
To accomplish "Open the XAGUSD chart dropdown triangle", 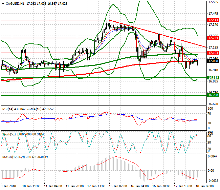I will click(3, 4).
